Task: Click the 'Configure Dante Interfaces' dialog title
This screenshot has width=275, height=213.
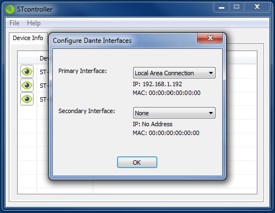Action: 92,41
